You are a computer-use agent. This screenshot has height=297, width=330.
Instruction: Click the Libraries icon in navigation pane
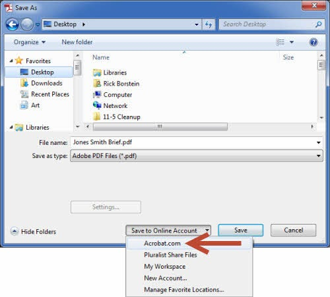point(19,127)
